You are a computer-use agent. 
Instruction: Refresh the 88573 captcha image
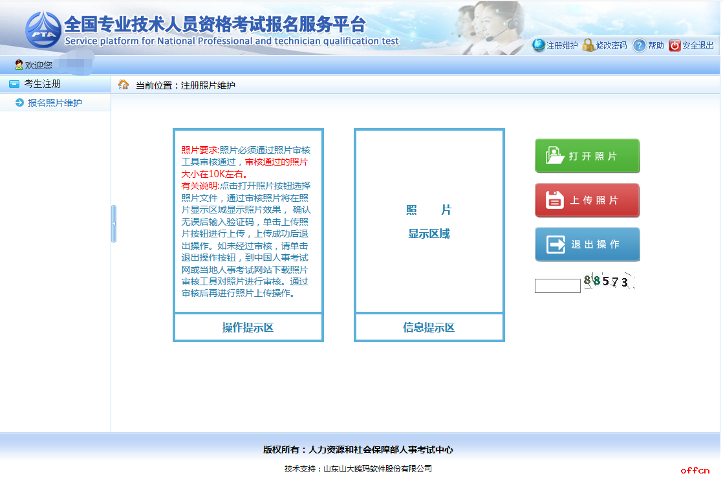[x=609, y=281]
